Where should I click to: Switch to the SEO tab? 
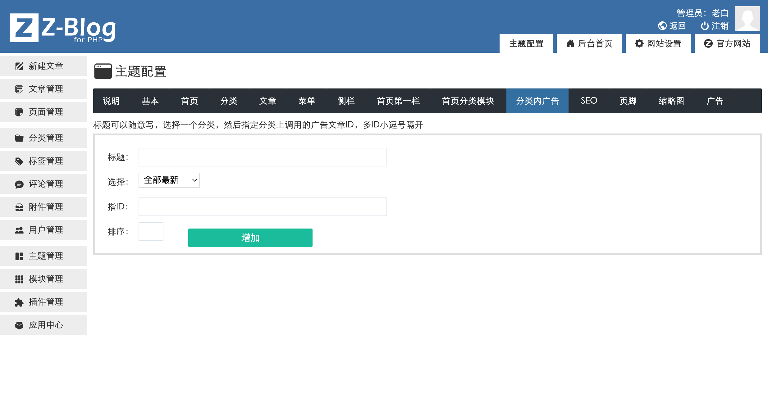(x=589, y=101)
